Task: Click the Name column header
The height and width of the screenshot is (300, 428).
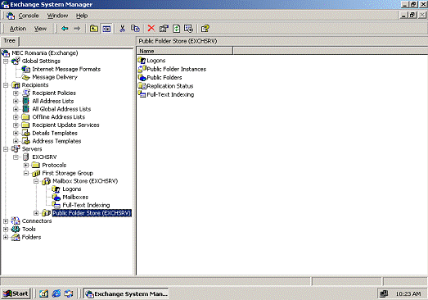Action: [185, 51]
